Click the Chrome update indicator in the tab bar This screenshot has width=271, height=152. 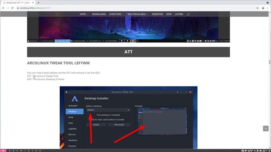268,3
